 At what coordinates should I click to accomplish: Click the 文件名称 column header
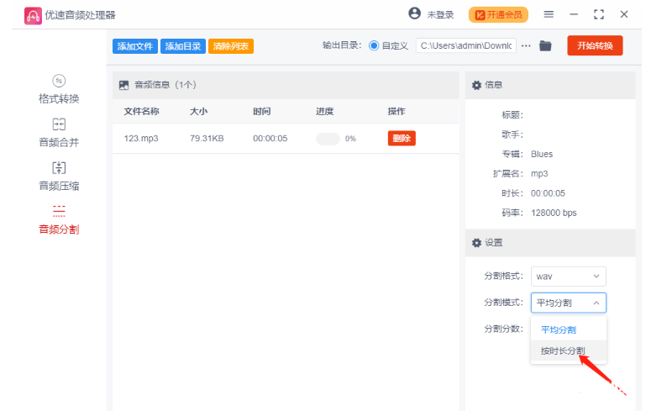pos(141,111)
